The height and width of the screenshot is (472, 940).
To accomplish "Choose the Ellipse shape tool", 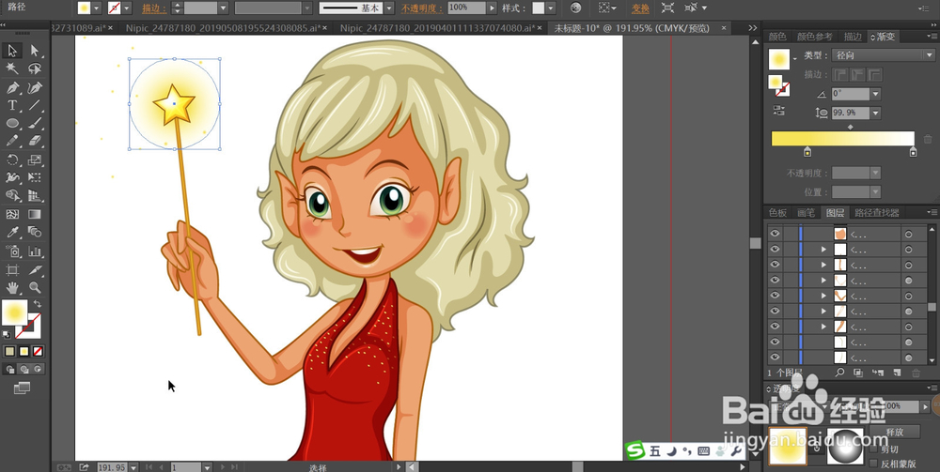I will point(12,123).
